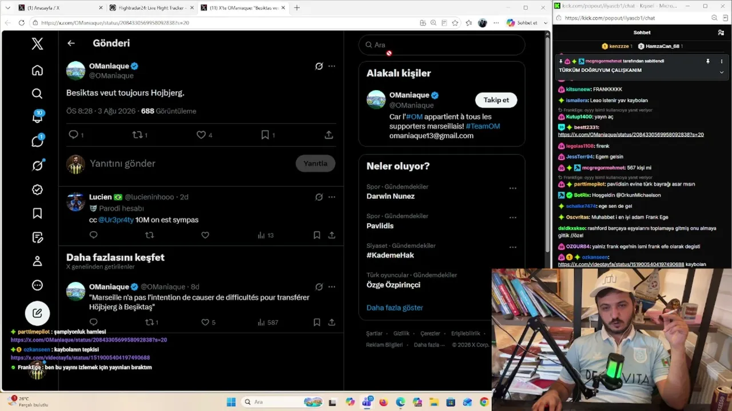This screenshot has width=732, height=411.
Task: Open the verified checkmark icon in X sidebar
Action: tap(37, 190)
